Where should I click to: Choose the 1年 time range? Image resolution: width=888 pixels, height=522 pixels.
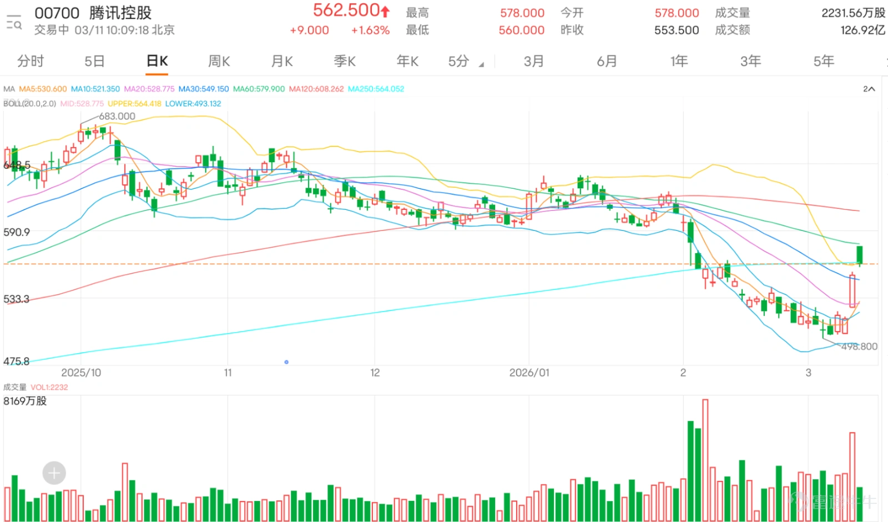(x=679, y=61)
